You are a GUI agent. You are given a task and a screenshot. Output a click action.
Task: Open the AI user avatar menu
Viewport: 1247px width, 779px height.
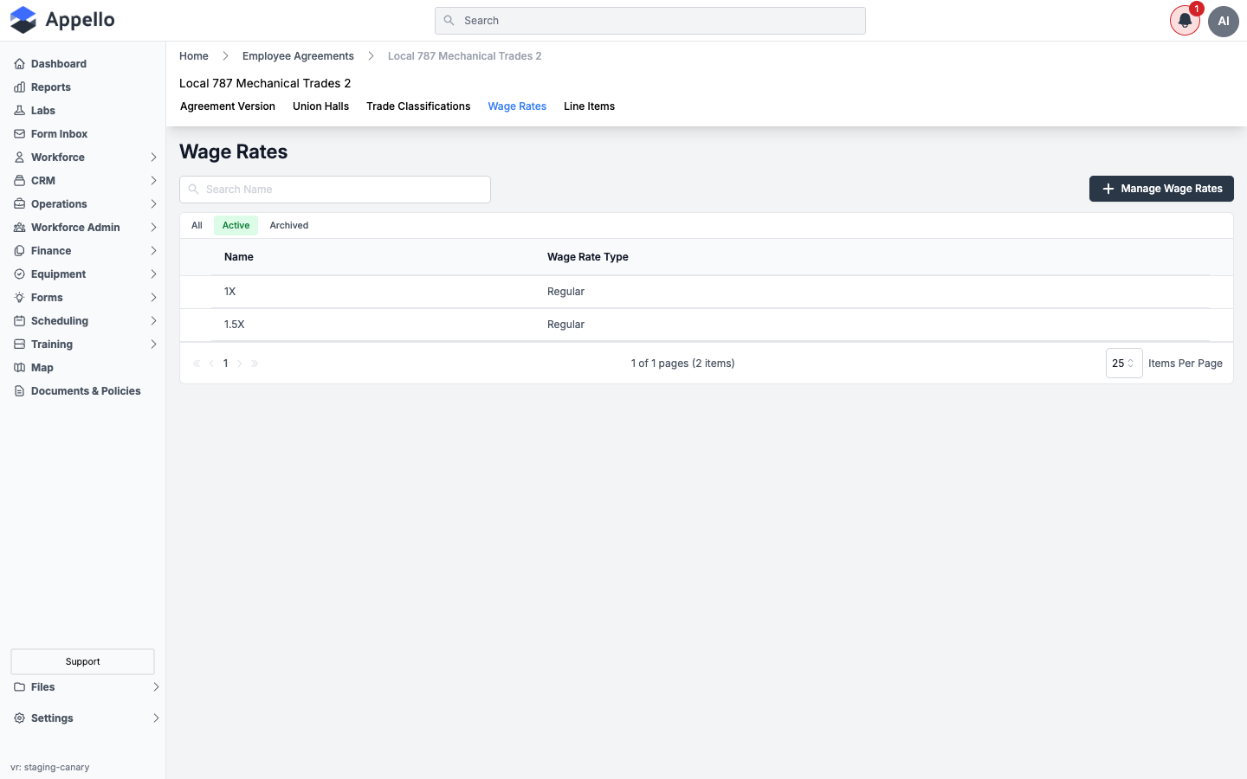coord(1224,21)
